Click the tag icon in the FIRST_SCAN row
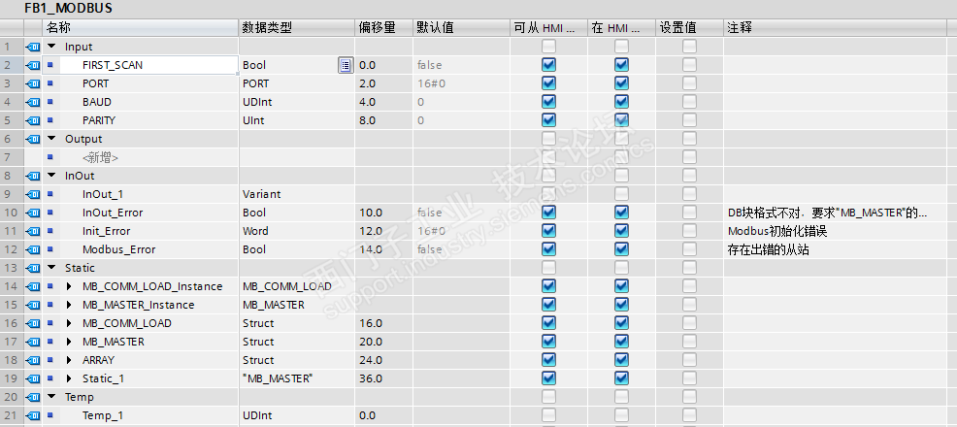This screenshot has width=957, height=427. pyautogui.click(x=33, y=65)
